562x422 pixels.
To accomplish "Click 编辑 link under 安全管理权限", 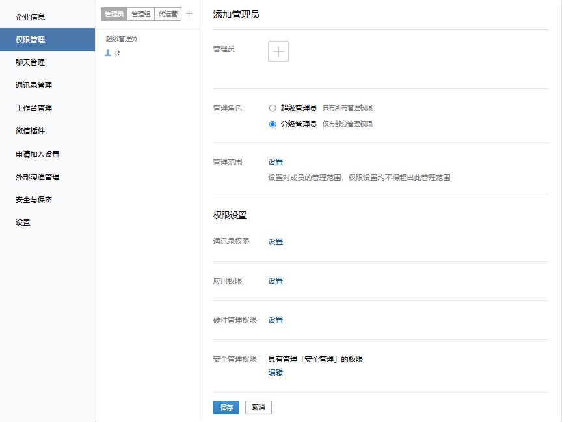I will [276, 373].
